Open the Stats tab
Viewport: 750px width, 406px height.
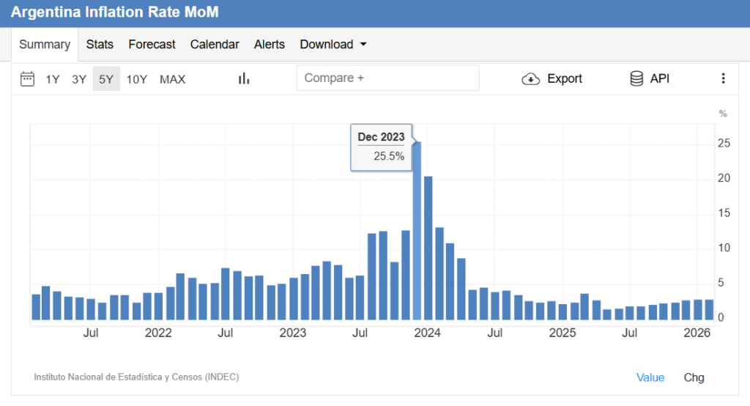[100, 45]
